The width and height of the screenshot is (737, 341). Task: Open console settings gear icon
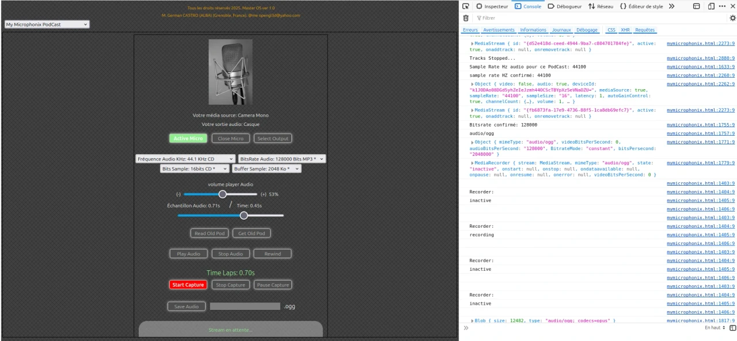(732, 18)
